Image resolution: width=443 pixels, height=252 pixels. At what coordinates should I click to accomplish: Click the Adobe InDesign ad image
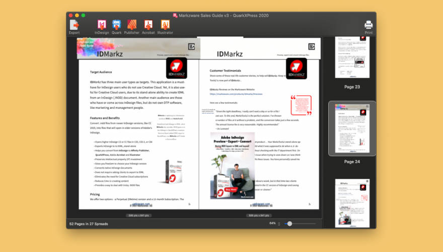(x=233, y=165)
